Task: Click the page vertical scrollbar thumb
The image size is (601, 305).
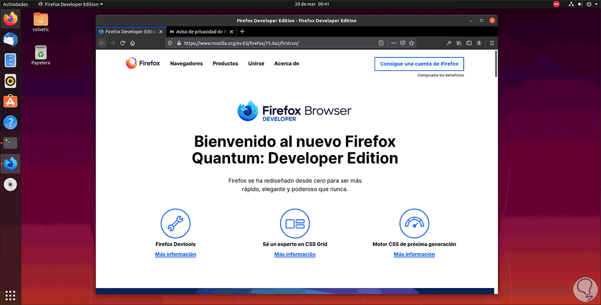Action: [496, 63]
